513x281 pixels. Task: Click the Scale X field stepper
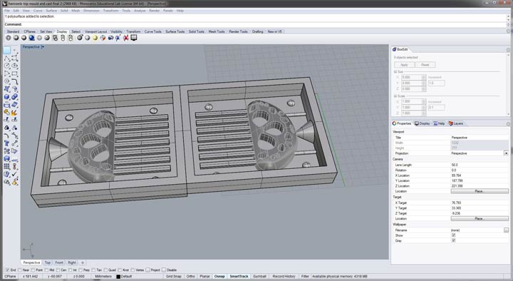click(424, 101)
